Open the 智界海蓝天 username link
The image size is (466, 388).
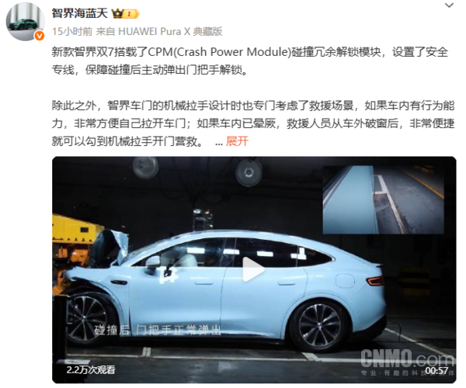[79, 13]
